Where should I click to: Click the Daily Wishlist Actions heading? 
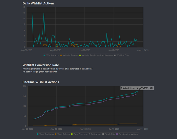(x=38, y=3)
